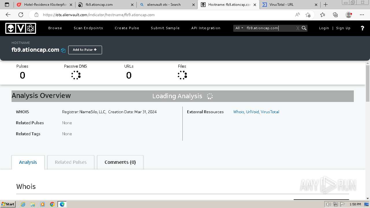Image resolution: width=370 pixels, height=208 pixels.
Task: Reload the page with refresh icon
Action: [21, 15]
